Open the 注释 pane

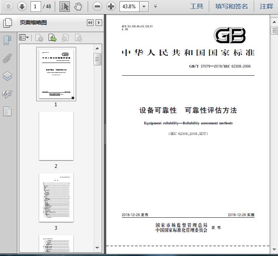point(266,6)
